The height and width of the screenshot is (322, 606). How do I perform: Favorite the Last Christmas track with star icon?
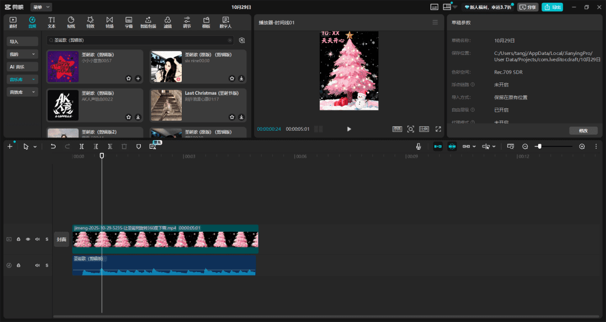(231, 117)
